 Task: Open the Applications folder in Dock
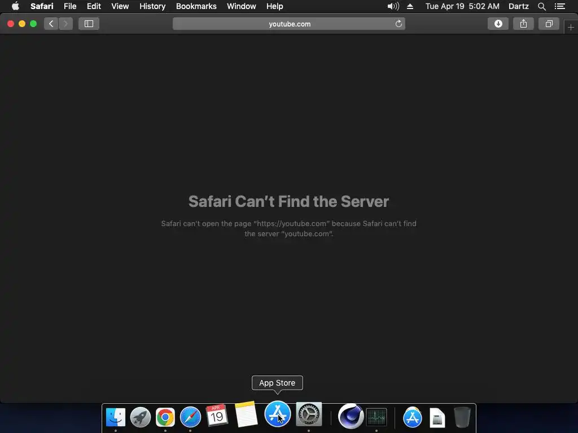coord(413,417)
